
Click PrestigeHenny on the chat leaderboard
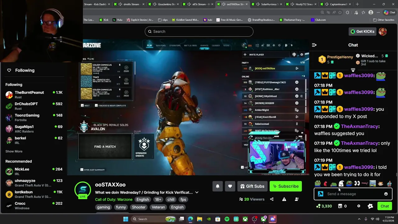tap(340, 57)
